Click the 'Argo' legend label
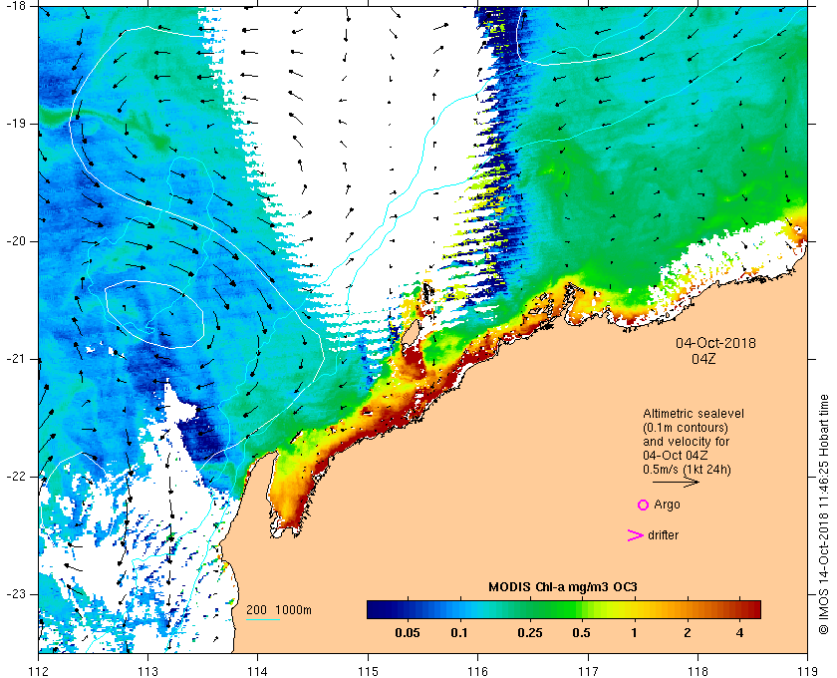Image resolution: width=837 pixels, height=678 pixels. [x=668, y=505]
